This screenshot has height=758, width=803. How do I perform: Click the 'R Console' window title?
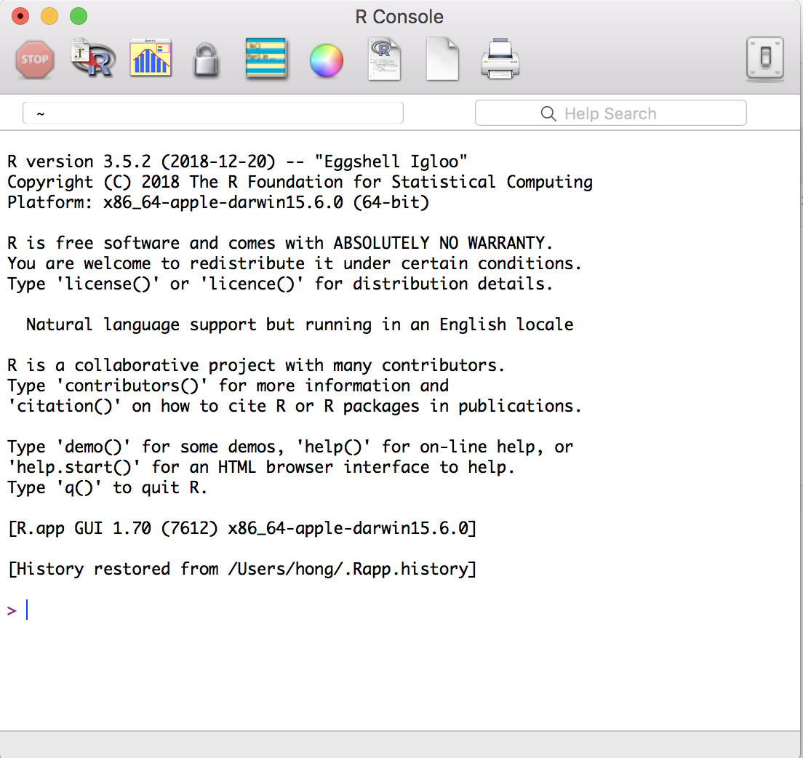399,17
